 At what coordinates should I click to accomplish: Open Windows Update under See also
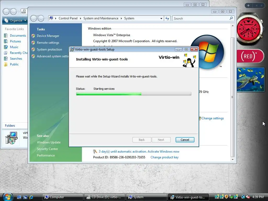pos(49,142)
